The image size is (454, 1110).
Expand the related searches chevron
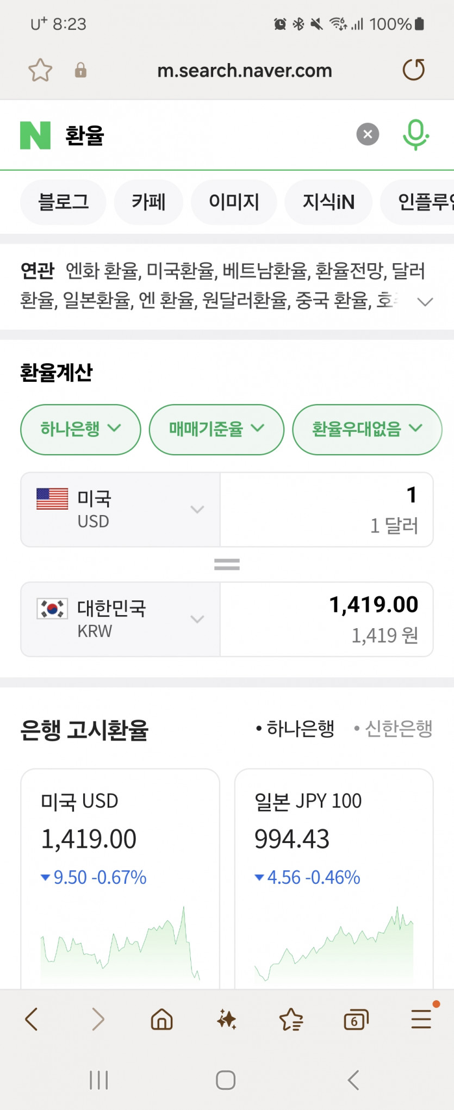click(x=425, y=301)
